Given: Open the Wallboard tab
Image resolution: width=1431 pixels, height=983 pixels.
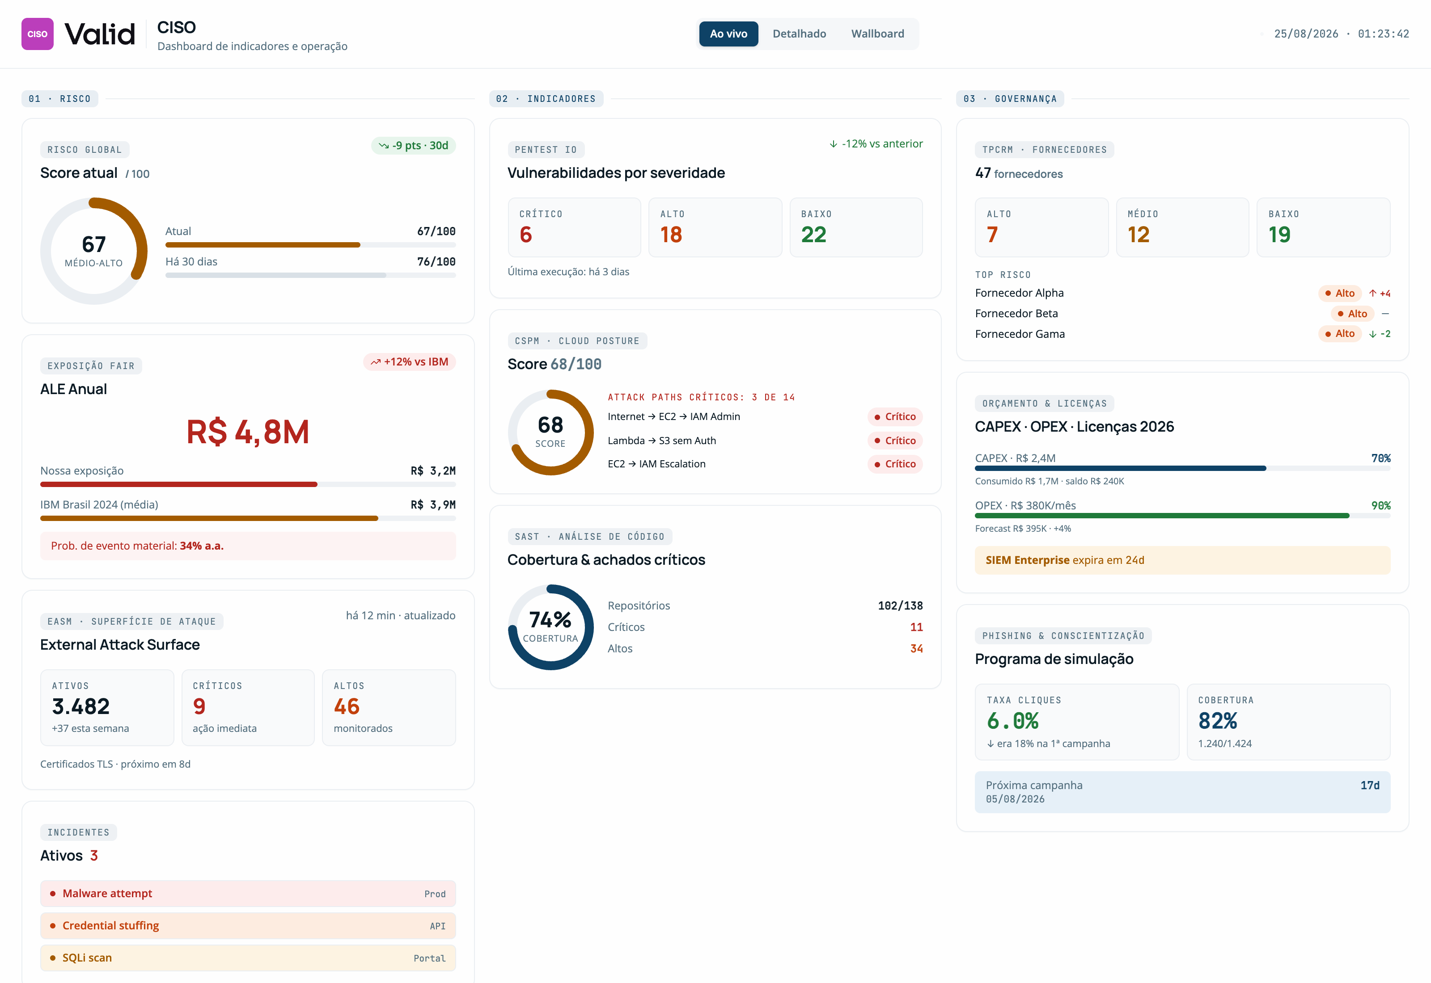Looking at the screenshot, I should (877, 34).
